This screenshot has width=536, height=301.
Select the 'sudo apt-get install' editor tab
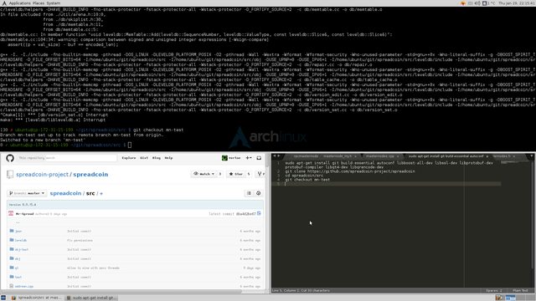[x=446, y=156]
